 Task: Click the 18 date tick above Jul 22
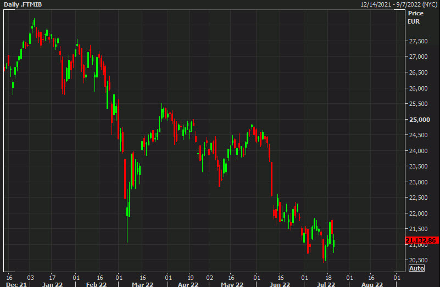[x=328, y=278]
